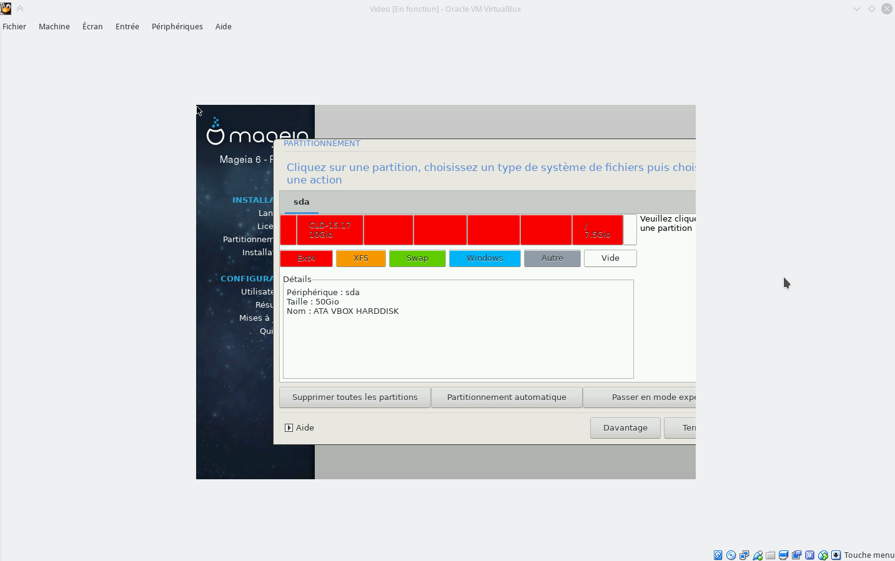The image size is (895, 561).
Task: Choose the white Vide filesystem type
Action: (x=610, y=258)
